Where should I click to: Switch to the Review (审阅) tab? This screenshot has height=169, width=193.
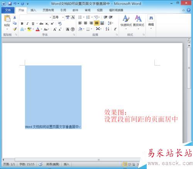[x=88, y=10]
